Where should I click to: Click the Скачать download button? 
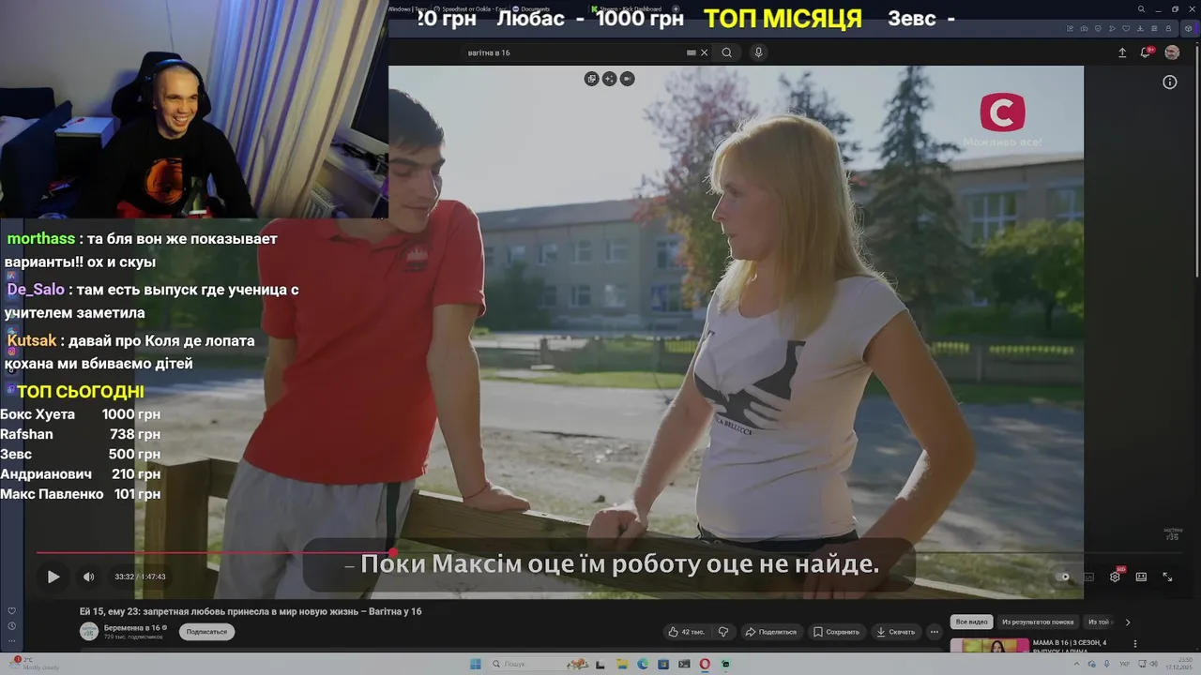(x=895, y=632)
